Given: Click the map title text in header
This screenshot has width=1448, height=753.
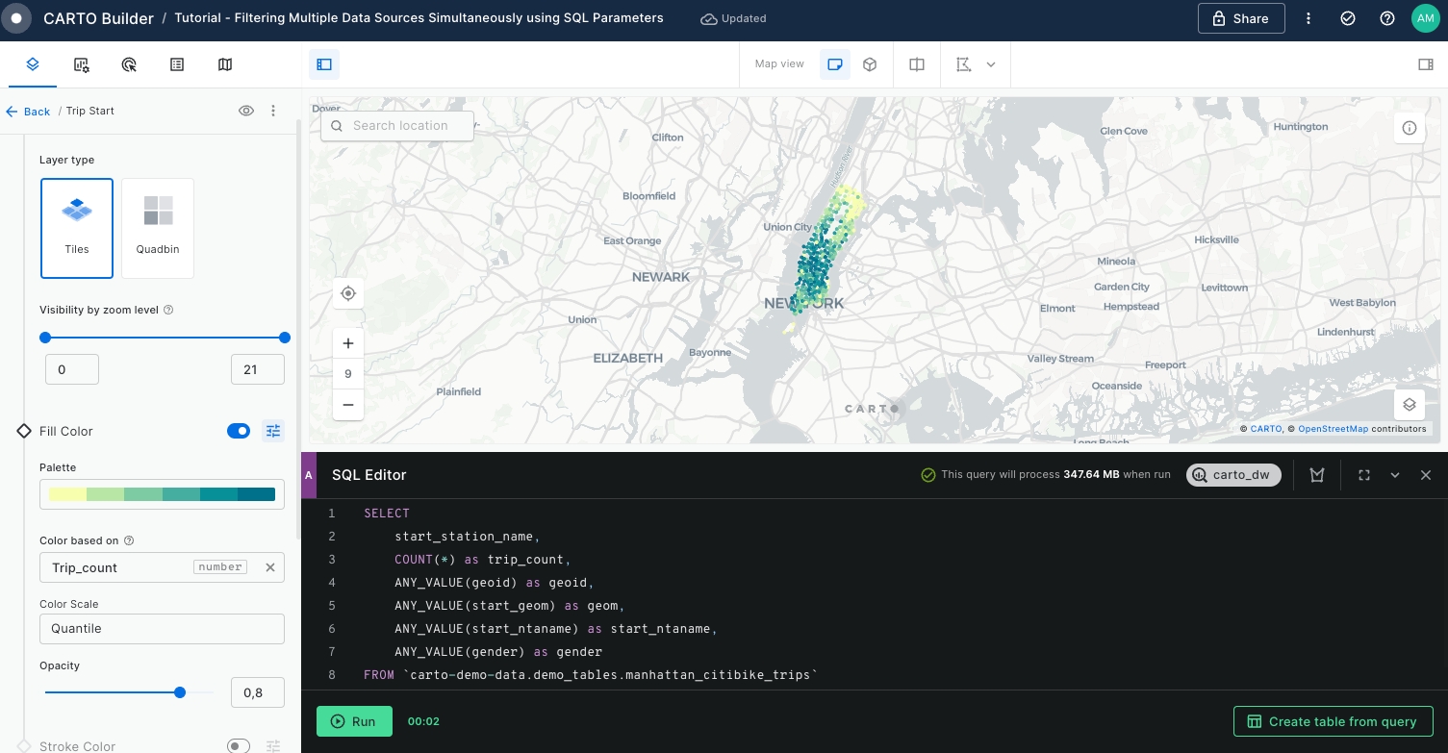Looking at the screenshot, I should click(x=419, y=18).
